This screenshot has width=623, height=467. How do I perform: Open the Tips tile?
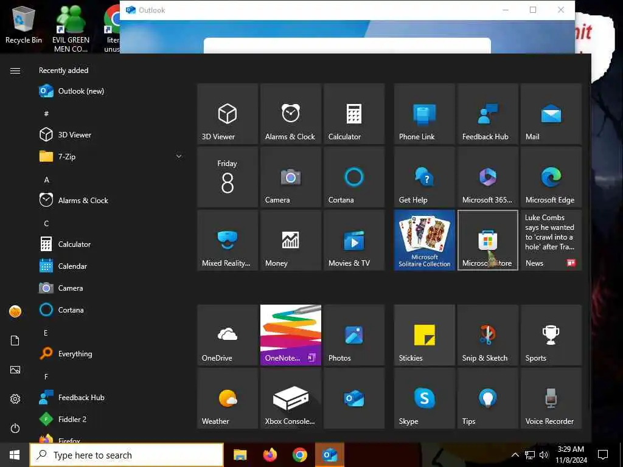(487, 398)
